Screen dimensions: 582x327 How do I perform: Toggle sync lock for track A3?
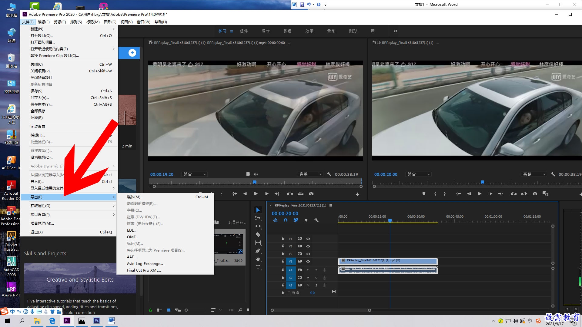point(300,285)
